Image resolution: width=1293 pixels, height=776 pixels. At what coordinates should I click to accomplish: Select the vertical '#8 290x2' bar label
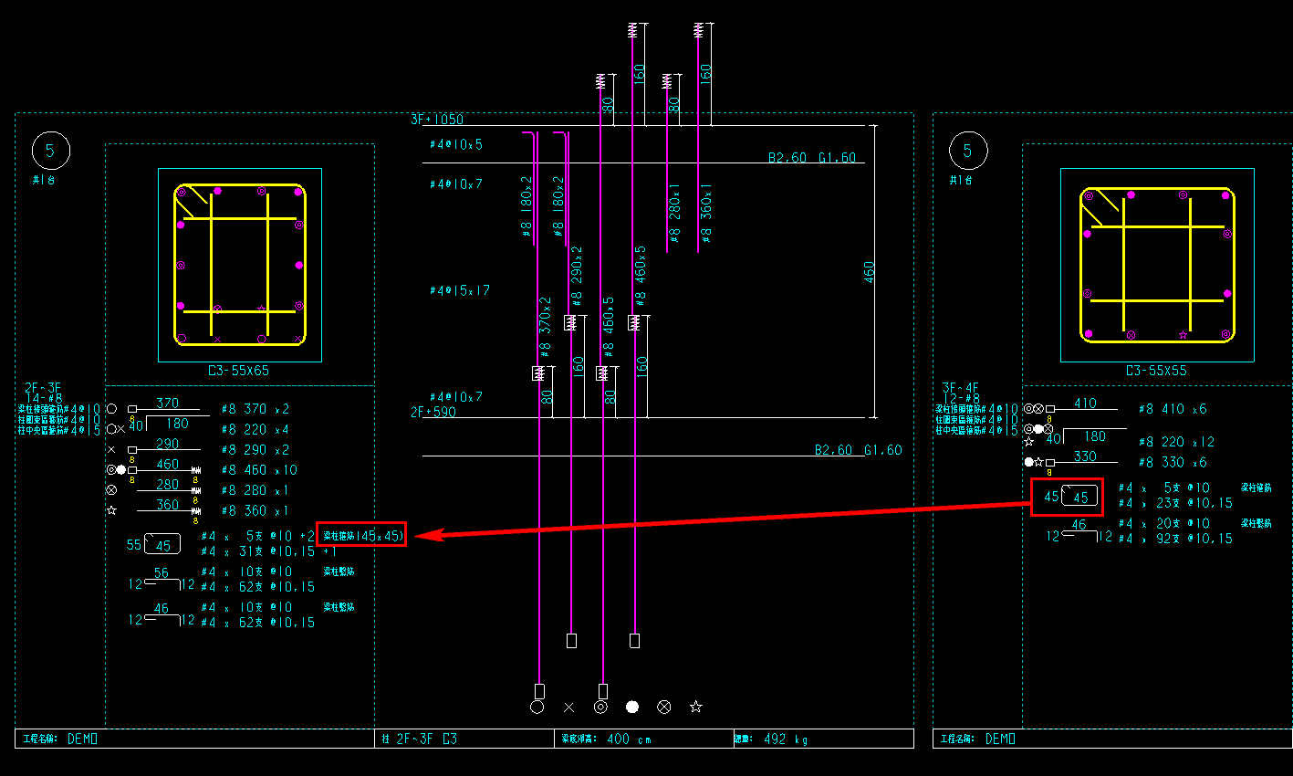click(577, 275)
